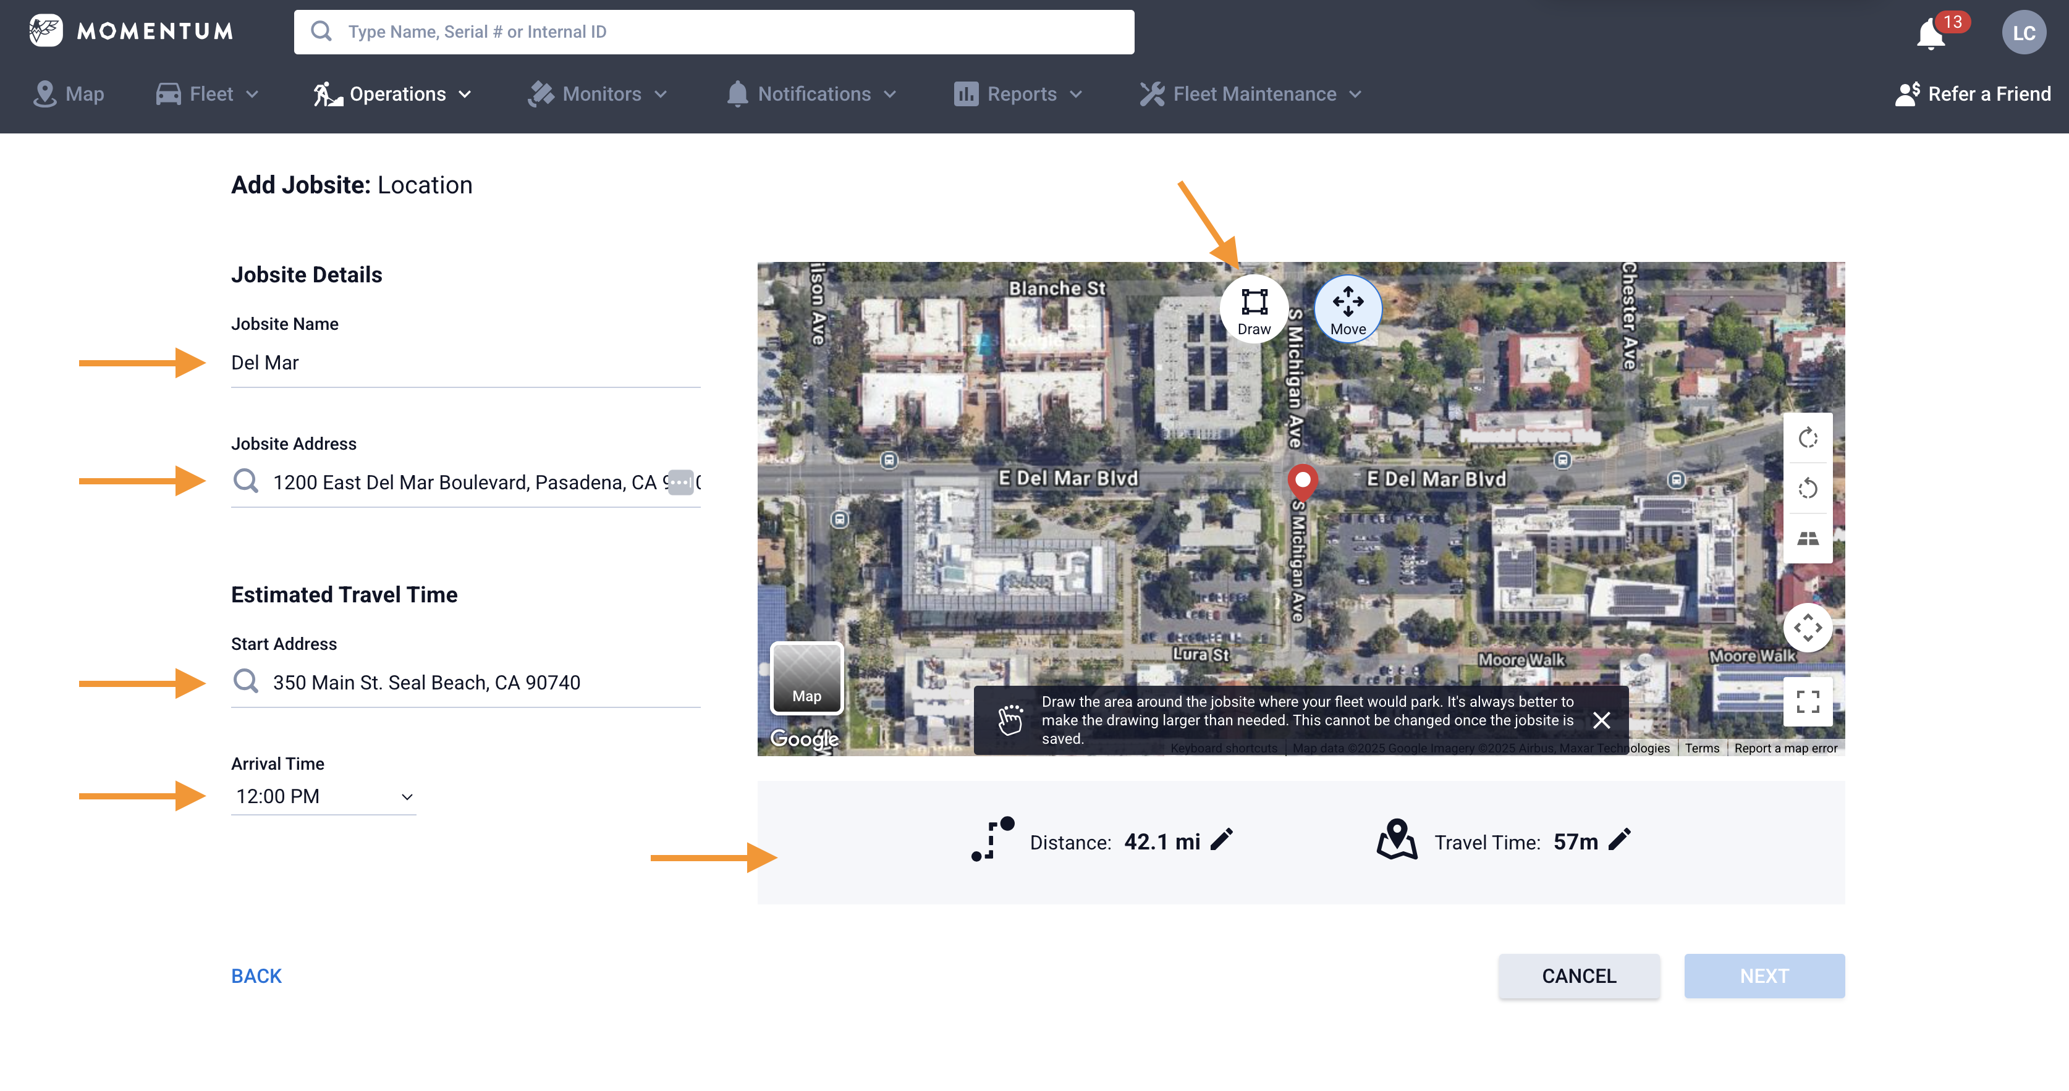The width and height of the screenshot is (2069, 1091).
Task: Open the notifications bell with 13 alerts
Action: pos(1931,33)
